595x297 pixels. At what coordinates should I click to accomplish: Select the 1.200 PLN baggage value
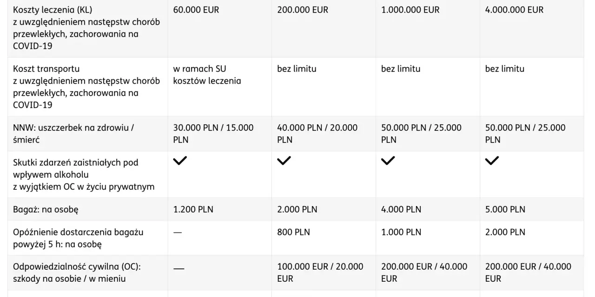(193, 209)
